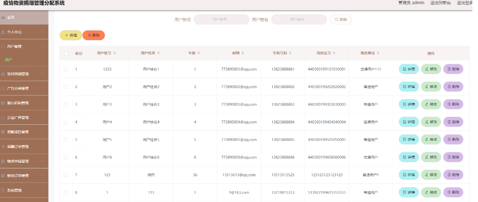Viewport: 478px width, 202px height.
Task: Open 详情 for user 用户5
Action: (x=409, y=140)
